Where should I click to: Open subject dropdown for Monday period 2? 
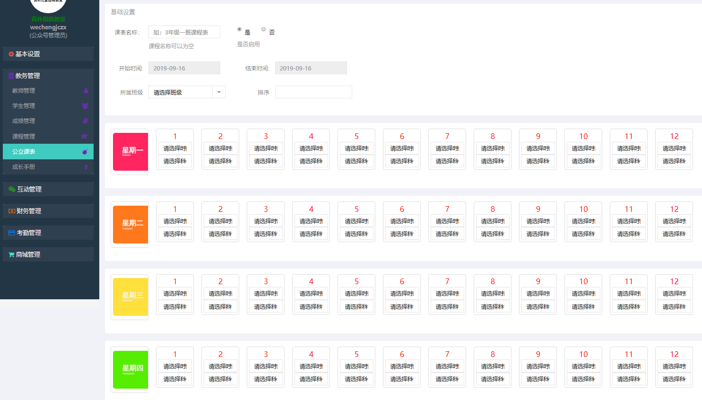pyautogui.click(x=220, y=161)
